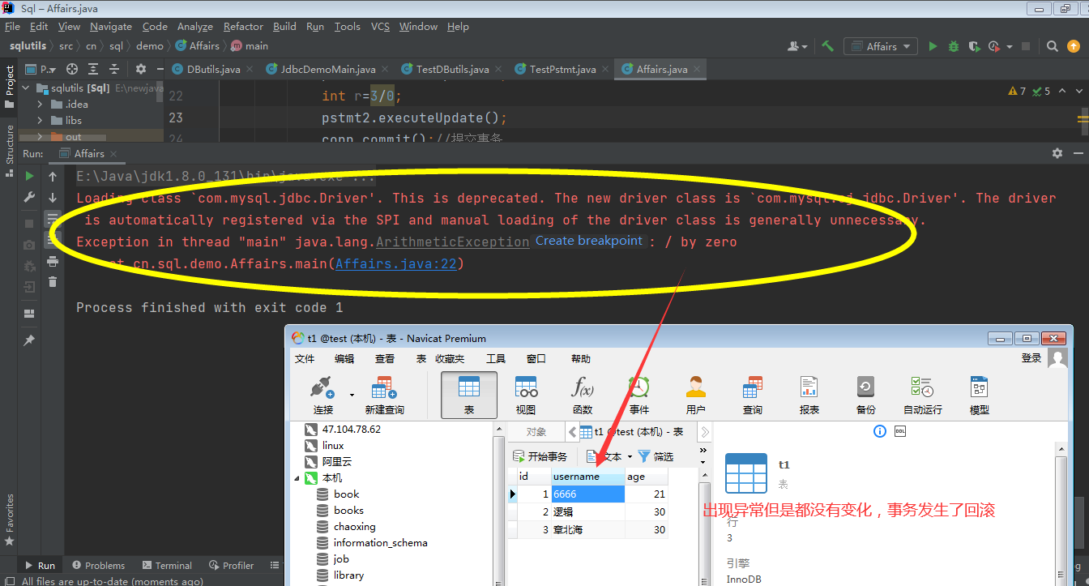
Task: Open Navicat 用户 user button
Action: (696, 395)
